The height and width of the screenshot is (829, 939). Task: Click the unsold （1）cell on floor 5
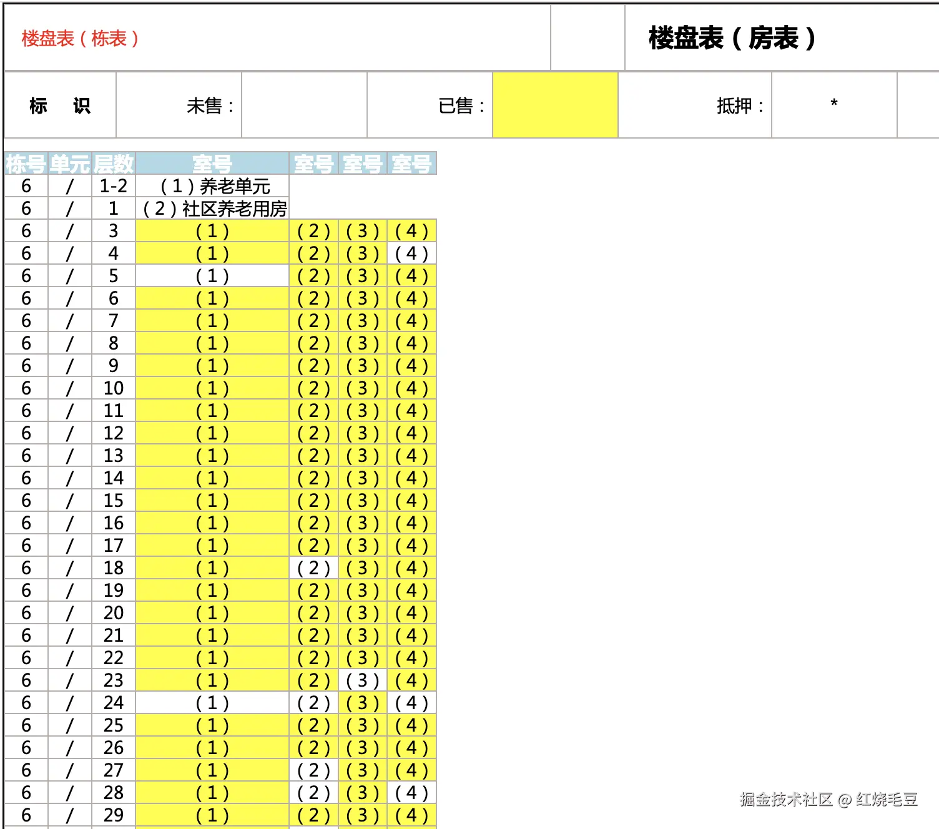click(x=212, y=275)
